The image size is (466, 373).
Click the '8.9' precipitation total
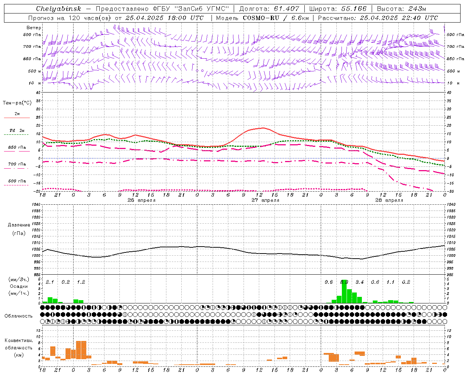click(x=344, y=282)
